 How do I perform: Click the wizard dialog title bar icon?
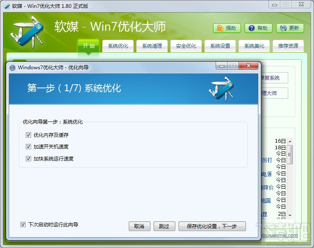point(12,68)
